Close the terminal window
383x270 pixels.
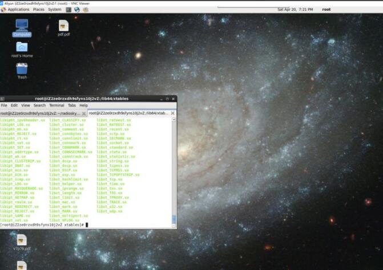click(x=173, y=99)
